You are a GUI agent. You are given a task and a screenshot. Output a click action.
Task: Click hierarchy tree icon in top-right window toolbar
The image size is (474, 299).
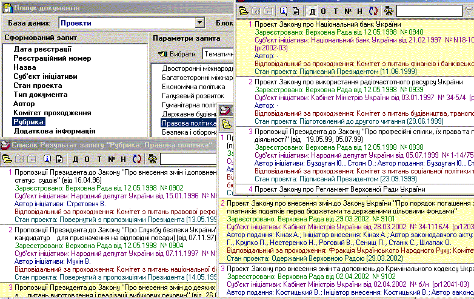tap(389, 11)
